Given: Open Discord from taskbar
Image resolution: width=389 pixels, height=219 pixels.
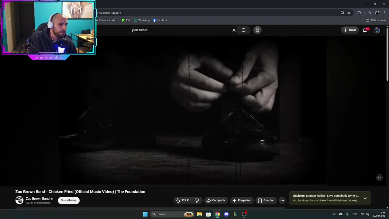Looking at the screenshot, I should pyautogui.click(x=226, y=214).
